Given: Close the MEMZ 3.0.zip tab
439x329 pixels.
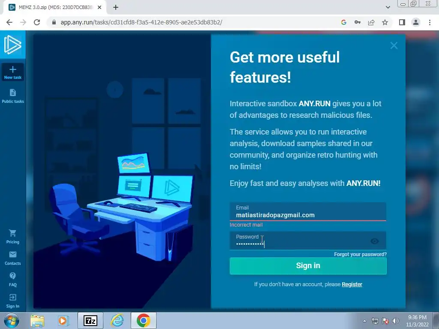Looking at the screenshot, I should tap(99, 8).
